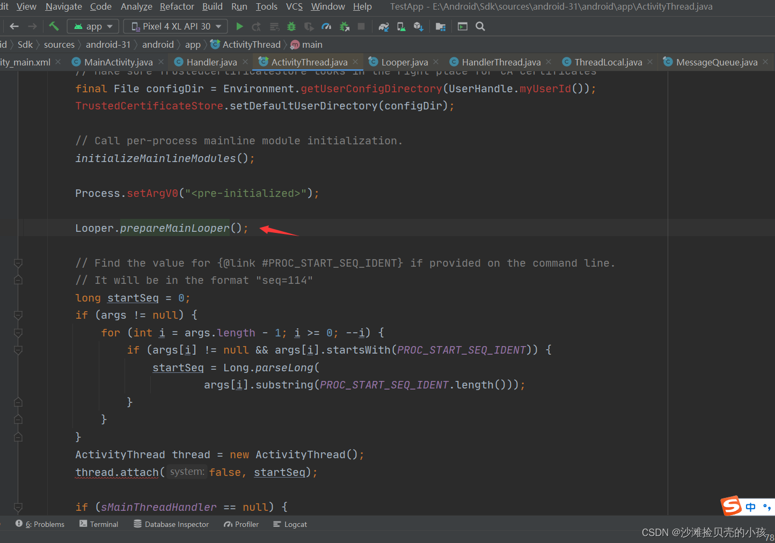Open the Problems view showing 6 problems

click(x=44, y=524)
